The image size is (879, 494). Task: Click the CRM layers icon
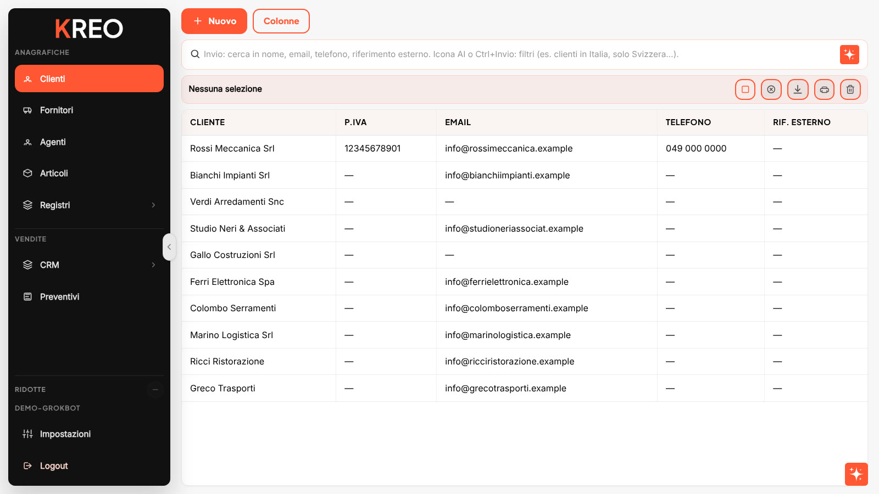(x=27, y=265)
